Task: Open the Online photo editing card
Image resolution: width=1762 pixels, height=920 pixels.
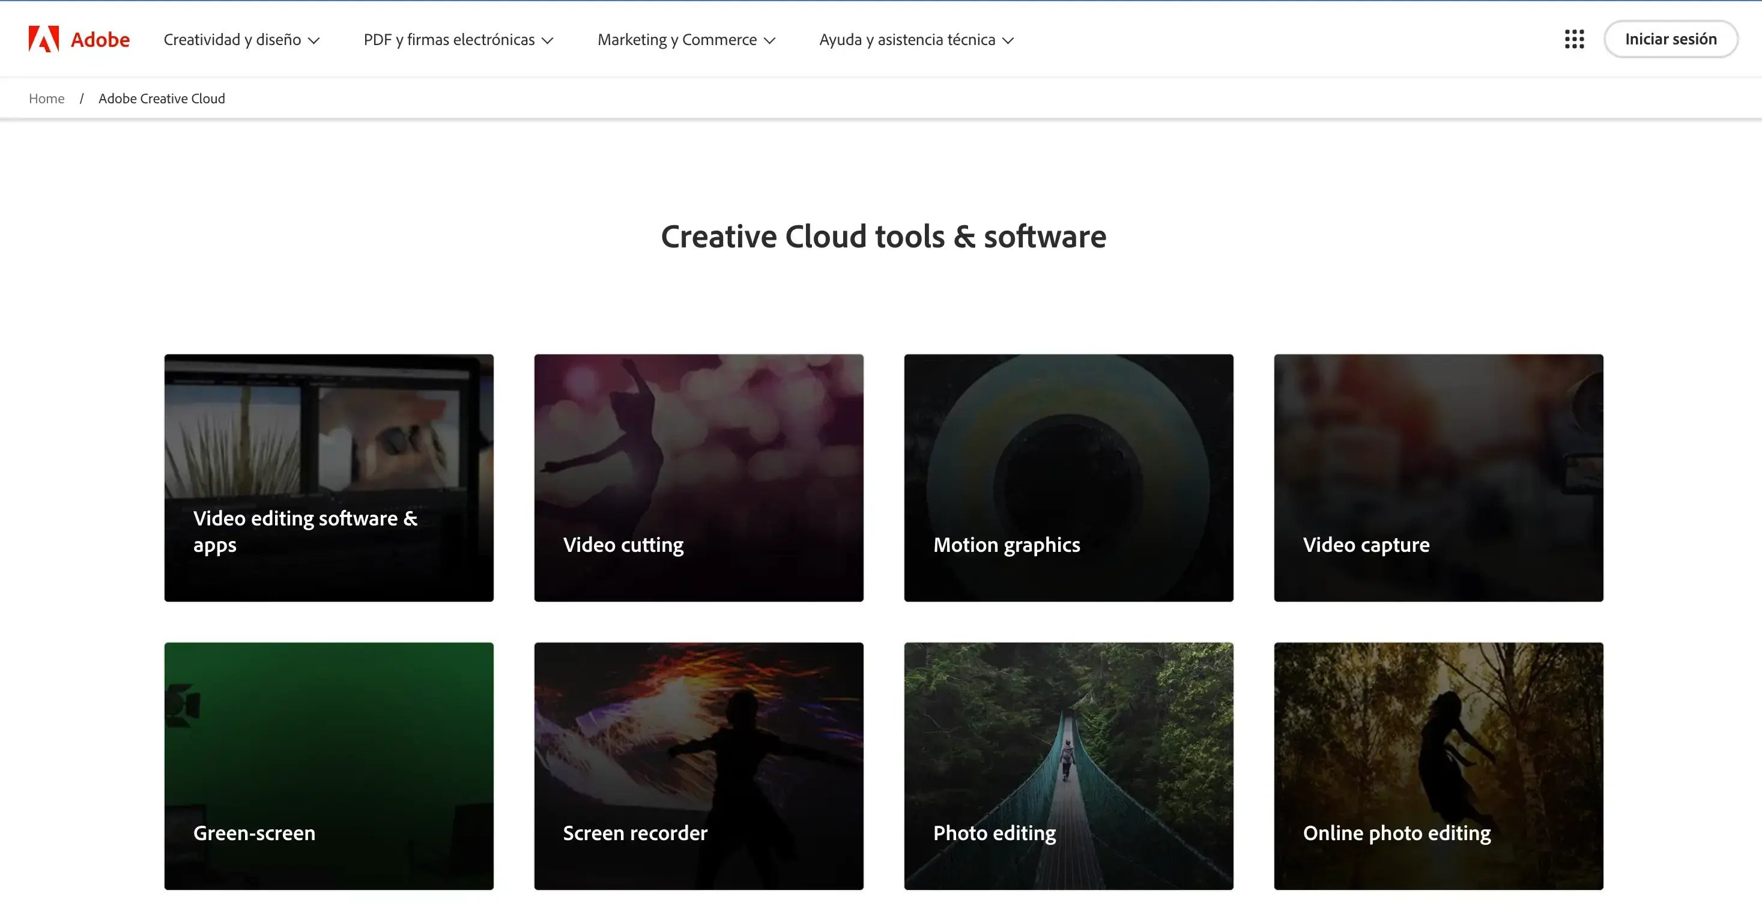Action: (x=1438, y=766)
